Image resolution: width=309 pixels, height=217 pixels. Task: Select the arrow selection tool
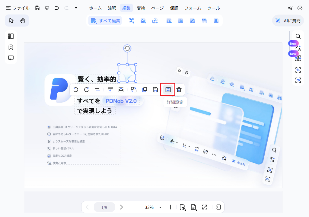(x=11, y=21)
